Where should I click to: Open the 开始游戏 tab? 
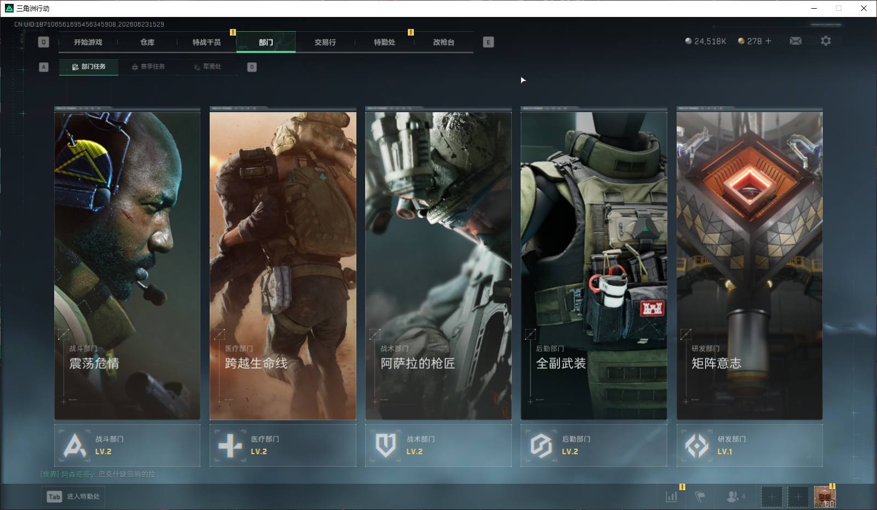pos(88,42)
